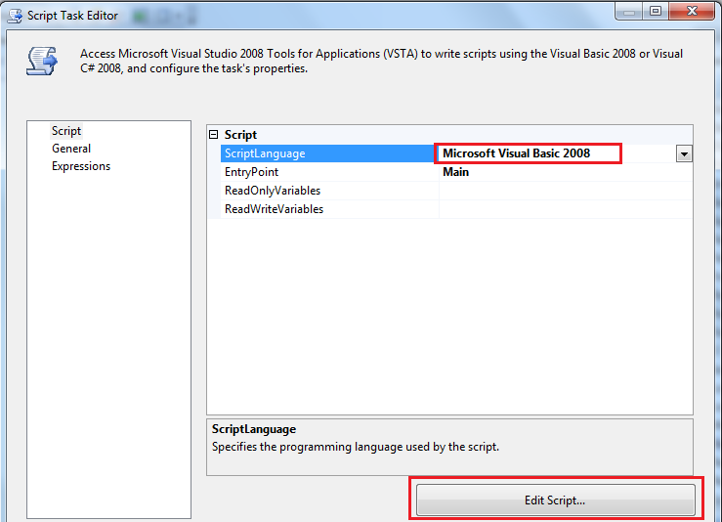Click the 'Specifies the programming language' description text
722x522 pixels.
[356, 447]
